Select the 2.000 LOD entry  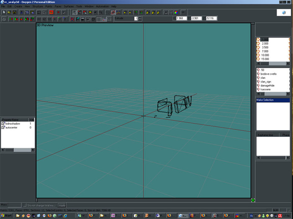265,44
